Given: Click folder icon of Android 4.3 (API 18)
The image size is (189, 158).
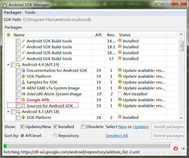Looking at the screenshot, I should coord(18,112).
